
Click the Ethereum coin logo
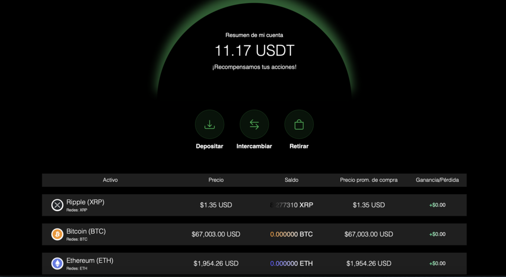click(57, 263)
